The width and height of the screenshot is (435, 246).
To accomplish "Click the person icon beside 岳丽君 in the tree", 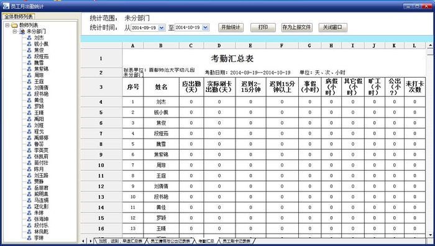I will (x=29, y=188).
